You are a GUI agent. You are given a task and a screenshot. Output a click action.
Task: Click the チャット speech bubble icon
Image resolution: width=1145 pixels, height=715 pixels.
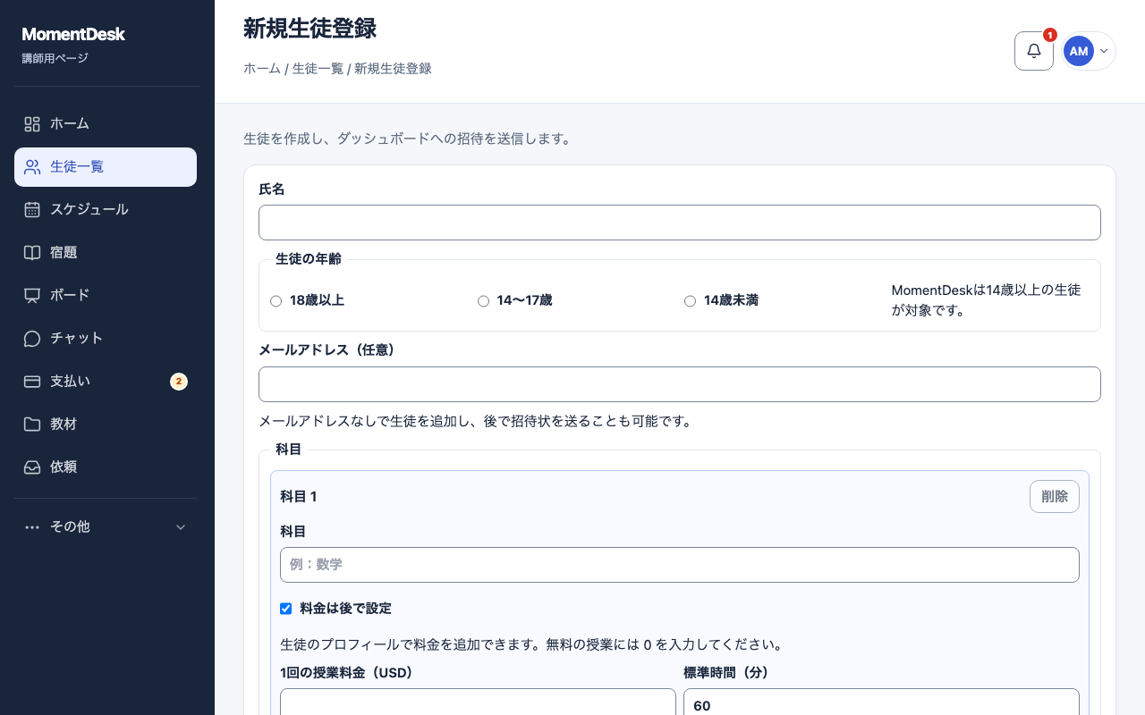pyautogui.click(x=32, y=339)
